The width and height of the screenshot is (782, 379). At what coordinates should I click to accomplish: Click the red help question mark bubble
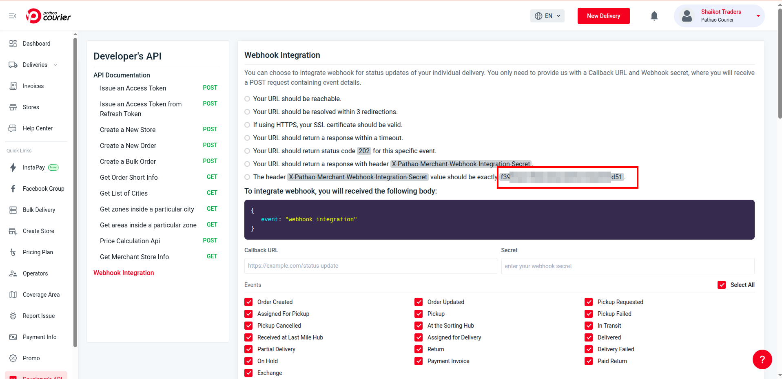coord(762,359)
